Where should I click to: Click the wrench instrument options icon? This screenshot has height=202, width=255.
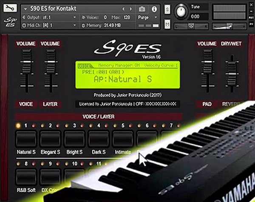pyautogui.click(x=10, y=9)
